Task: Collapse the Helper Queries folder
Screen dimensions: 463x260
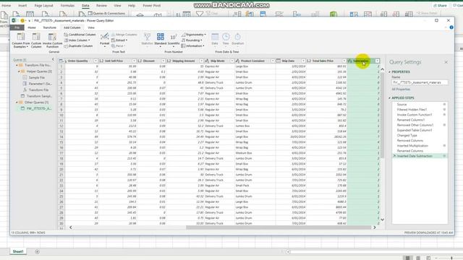Action: (x=19, y=71)
